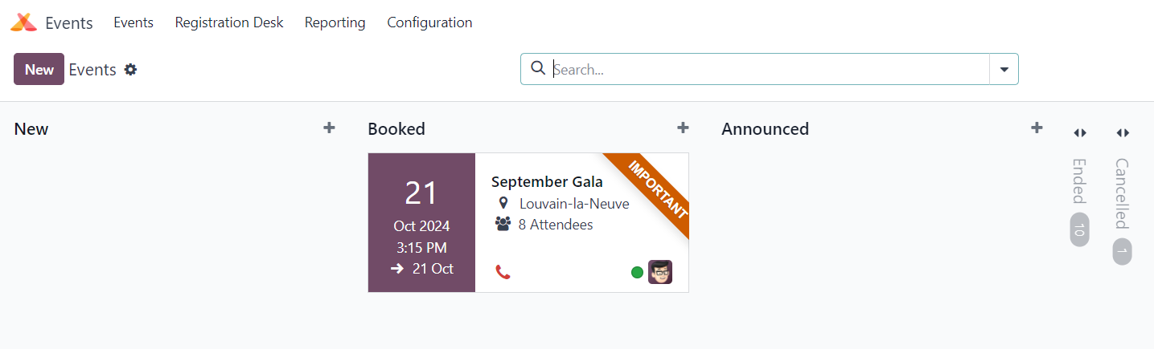Click the red phone activity icon
This screenshot has width=1154, height=349.
pos(503,272)
